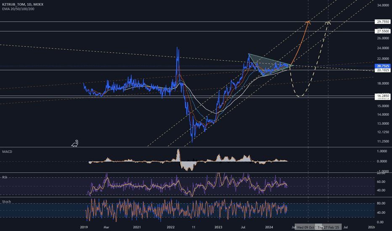This screenshot has height=231, width=392.
Task: Click the 34.0000 price axis value
Action: click(383, 5)
